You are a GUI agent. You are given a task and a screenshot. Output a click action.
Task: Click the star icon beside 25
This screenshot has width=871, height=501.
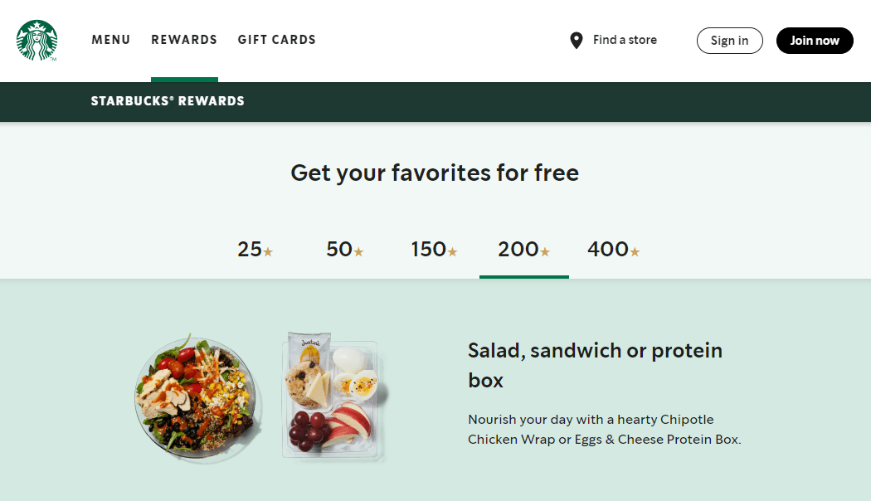pyautogui.click(x=269, y=250)
